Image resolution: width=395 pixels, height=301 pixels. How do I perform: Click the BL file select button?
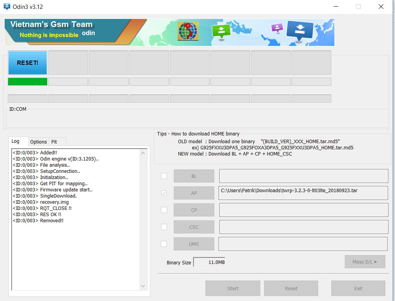tap(194, 176)
